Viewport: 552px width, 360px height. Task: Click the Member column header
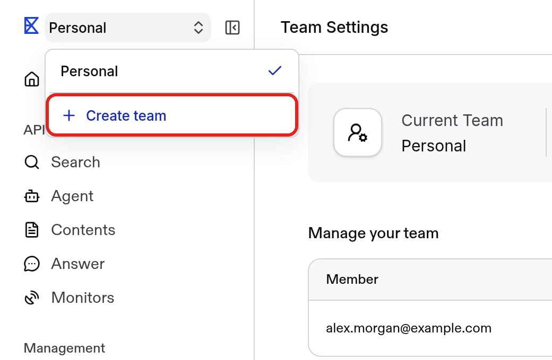click(x=352, y=279)
